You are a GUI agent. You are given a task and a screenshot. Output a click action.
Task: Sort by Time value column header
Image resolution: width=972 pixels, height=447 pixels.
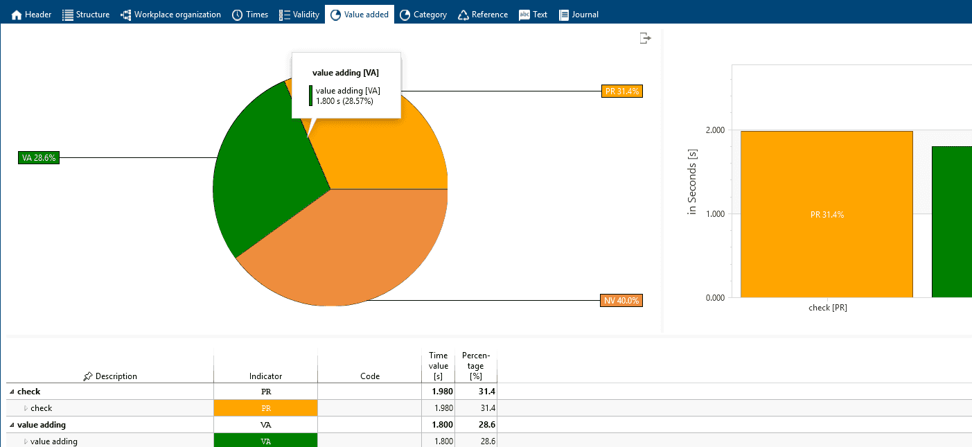click(x=438, y=366)
